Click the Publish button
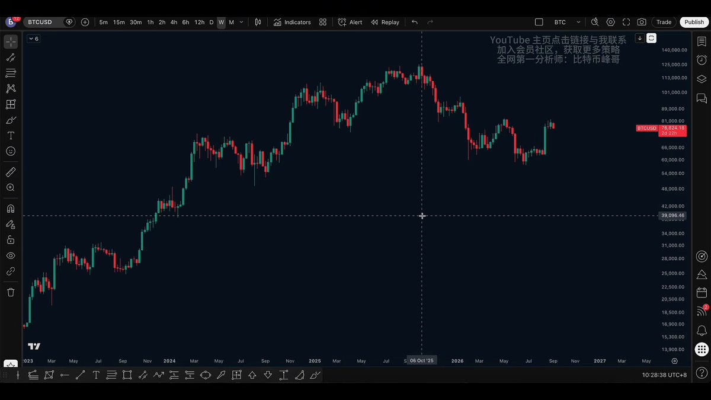 (694, 22)
